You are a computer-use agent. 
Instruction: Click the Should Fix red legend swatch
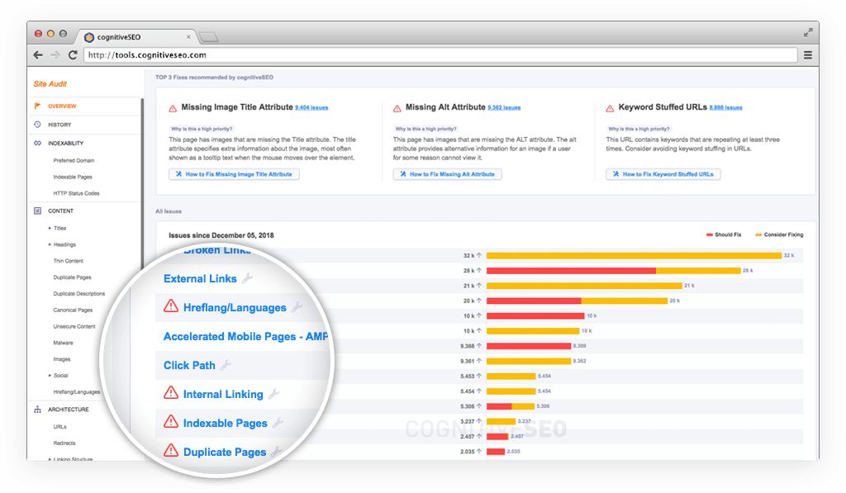point(710,235)
